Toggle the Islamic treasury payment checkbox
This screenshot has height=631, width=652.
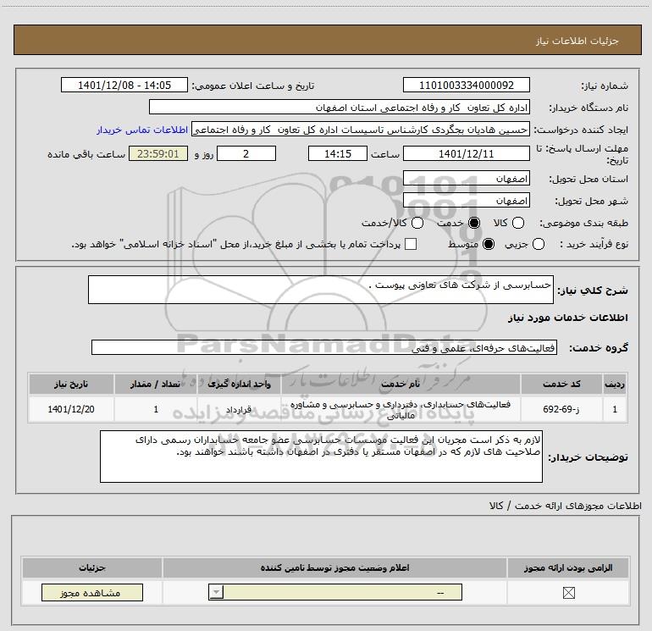tap(411, 244)
